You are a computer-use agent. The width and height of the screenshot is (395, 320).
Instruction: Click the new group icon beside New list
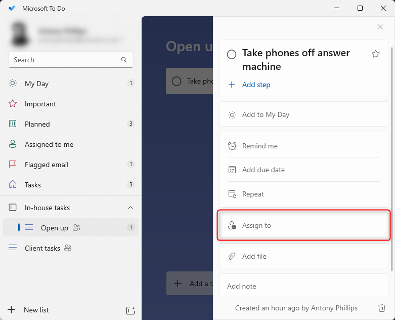(130, 310)
